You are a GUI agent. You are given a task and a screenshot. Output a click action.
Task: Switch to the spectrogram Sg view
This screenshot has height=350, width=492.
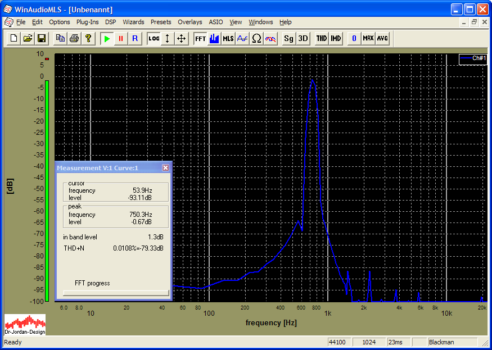[288, 38]
